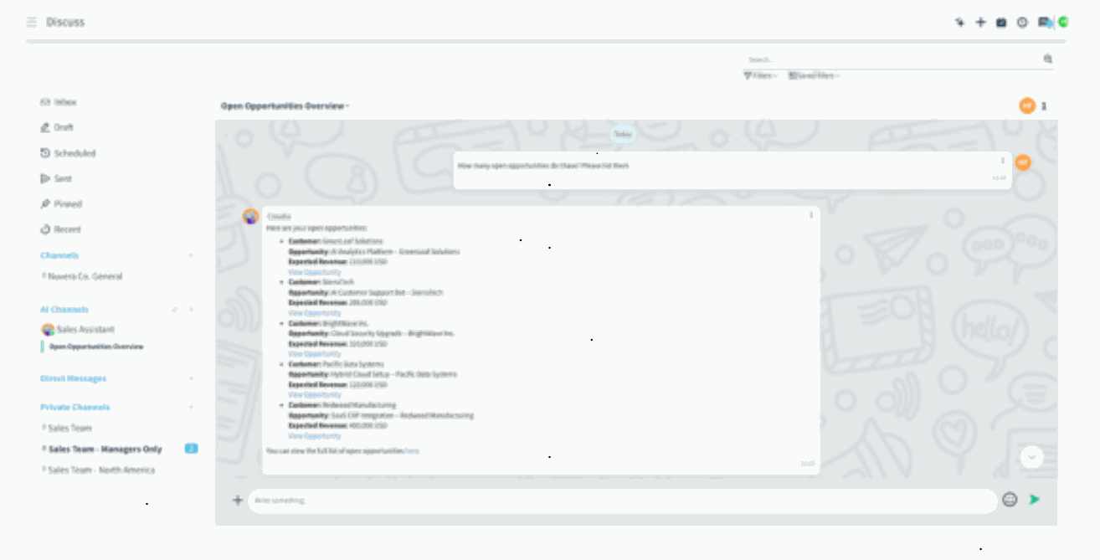The height and width of the screenshot is (560, 1100).
Task: Open the Saved filters dropdown
Action: click(x=814, y=75)
